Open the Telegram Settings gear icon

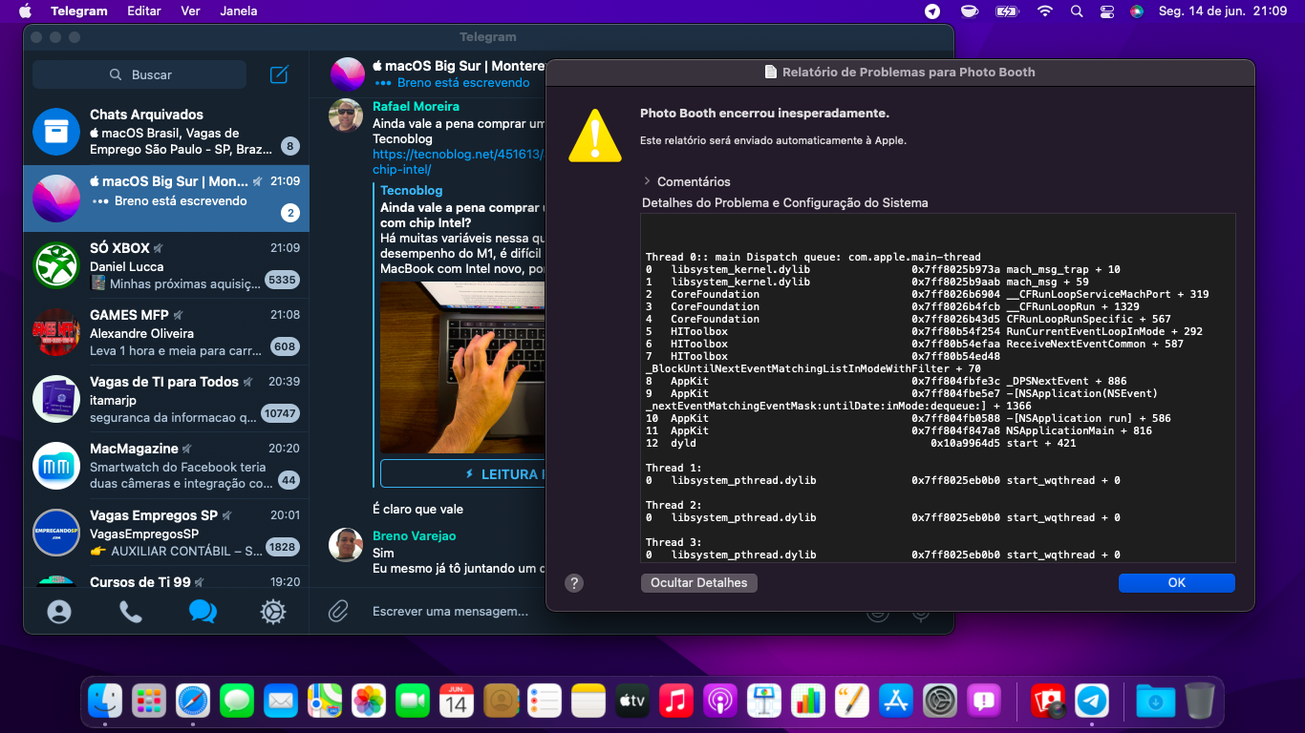273,612
